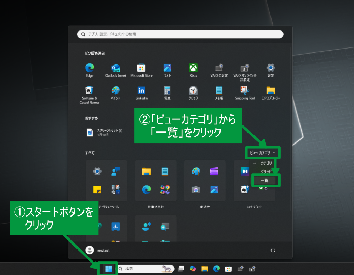Select グリッド view option
354x275 pixels.
(x=266, y=172)
